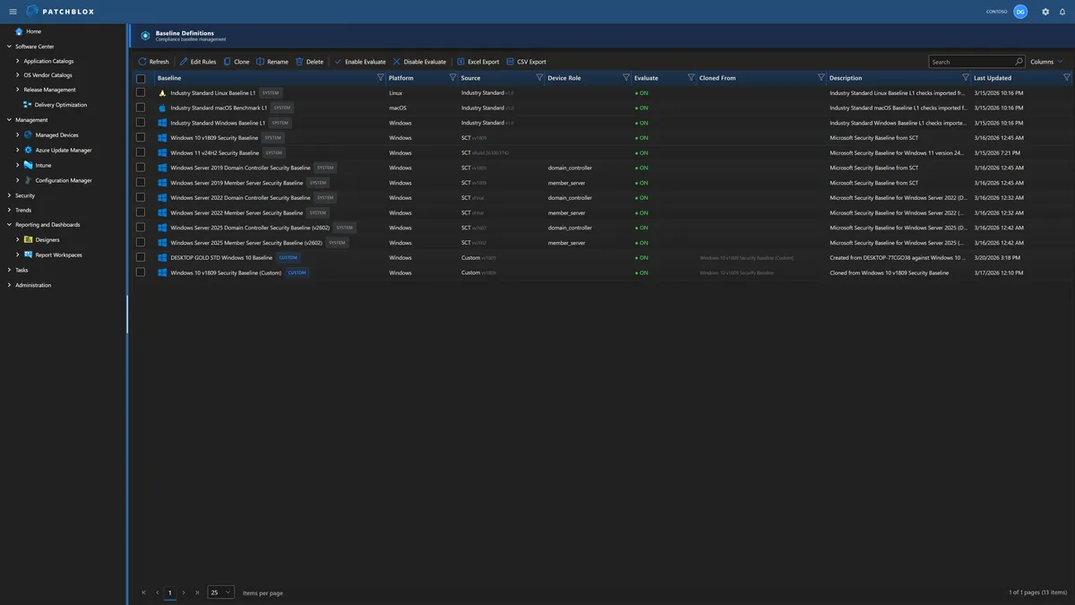This screenshot has height=605, width=1075.
Task: Expand the Administration section
Action: (9, 285)
